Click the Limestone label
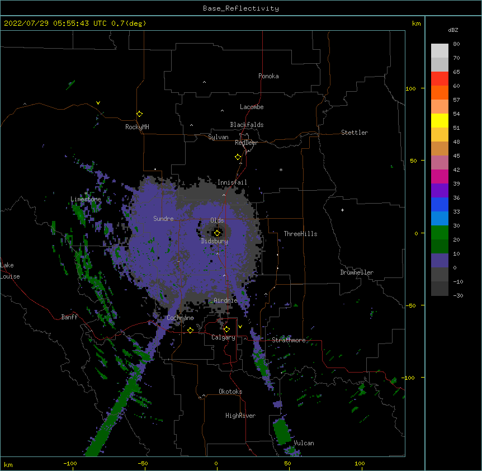 (x=86, y=199)
